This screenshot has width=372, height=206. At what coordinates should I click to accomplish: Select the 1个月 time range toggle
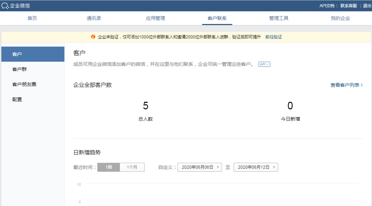132,167
